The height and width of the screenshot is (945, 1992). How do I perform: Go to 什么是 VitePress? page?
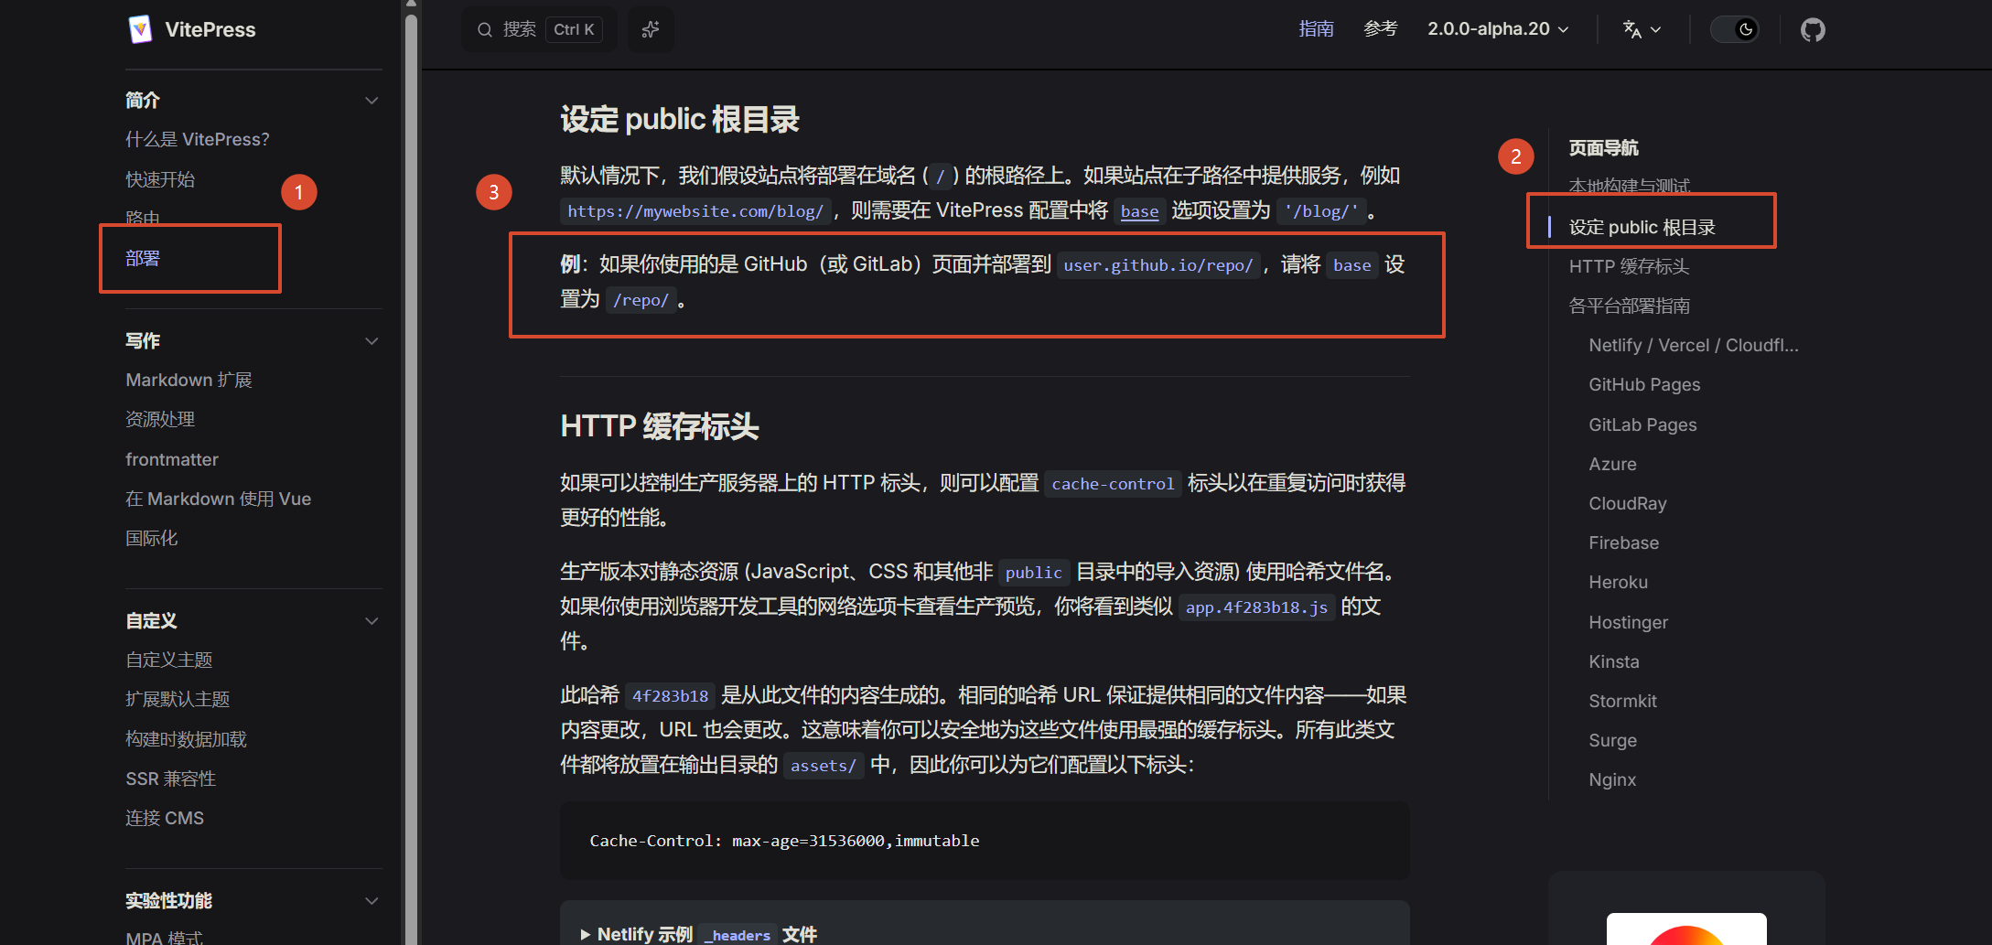[198, 139]
